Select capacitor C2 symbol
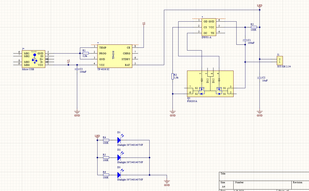Screen dimensions: 309x191 click(259, 78)
